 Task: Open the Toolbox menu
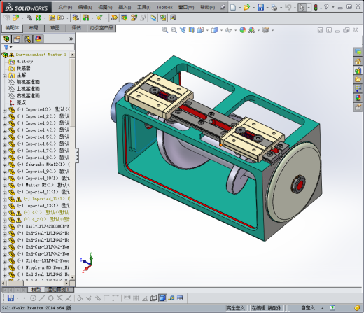click(x=164, y=8)
